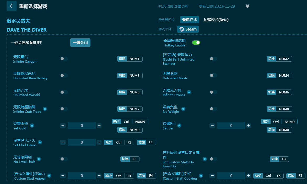Decrease Custom Stat Cooking with the minus button
Screen dimensions: 307x184
point(212,176)
